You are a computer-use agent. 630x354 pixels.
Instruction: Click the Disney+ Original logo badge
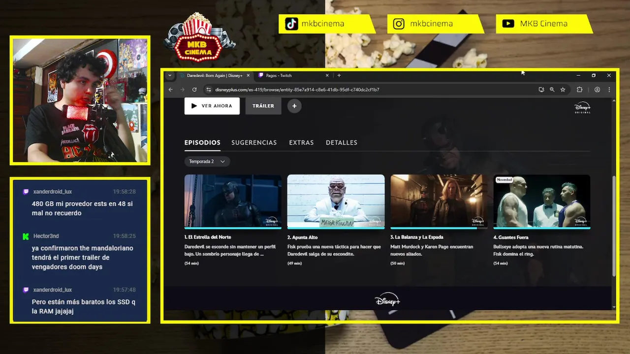click(582, 108)
